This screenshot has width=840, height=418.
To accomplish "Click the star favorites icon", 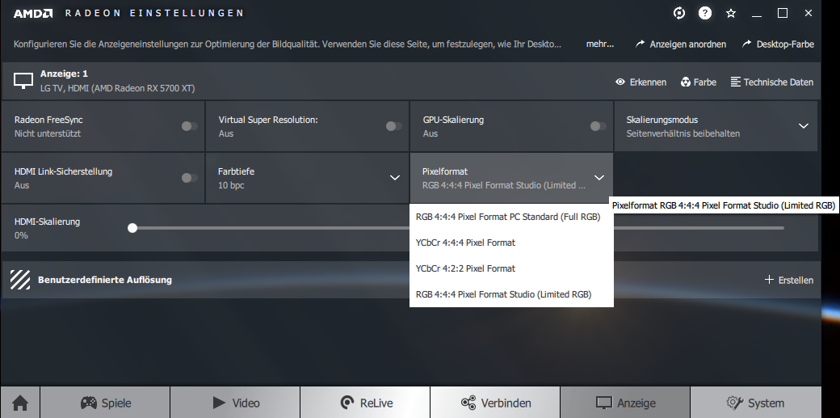I will click(x=731, y=14).
